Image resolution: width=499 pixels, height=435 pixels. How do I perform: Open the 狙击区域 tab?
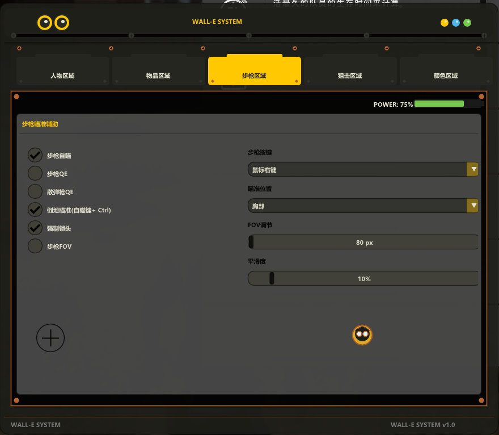(x=350, y=75)
